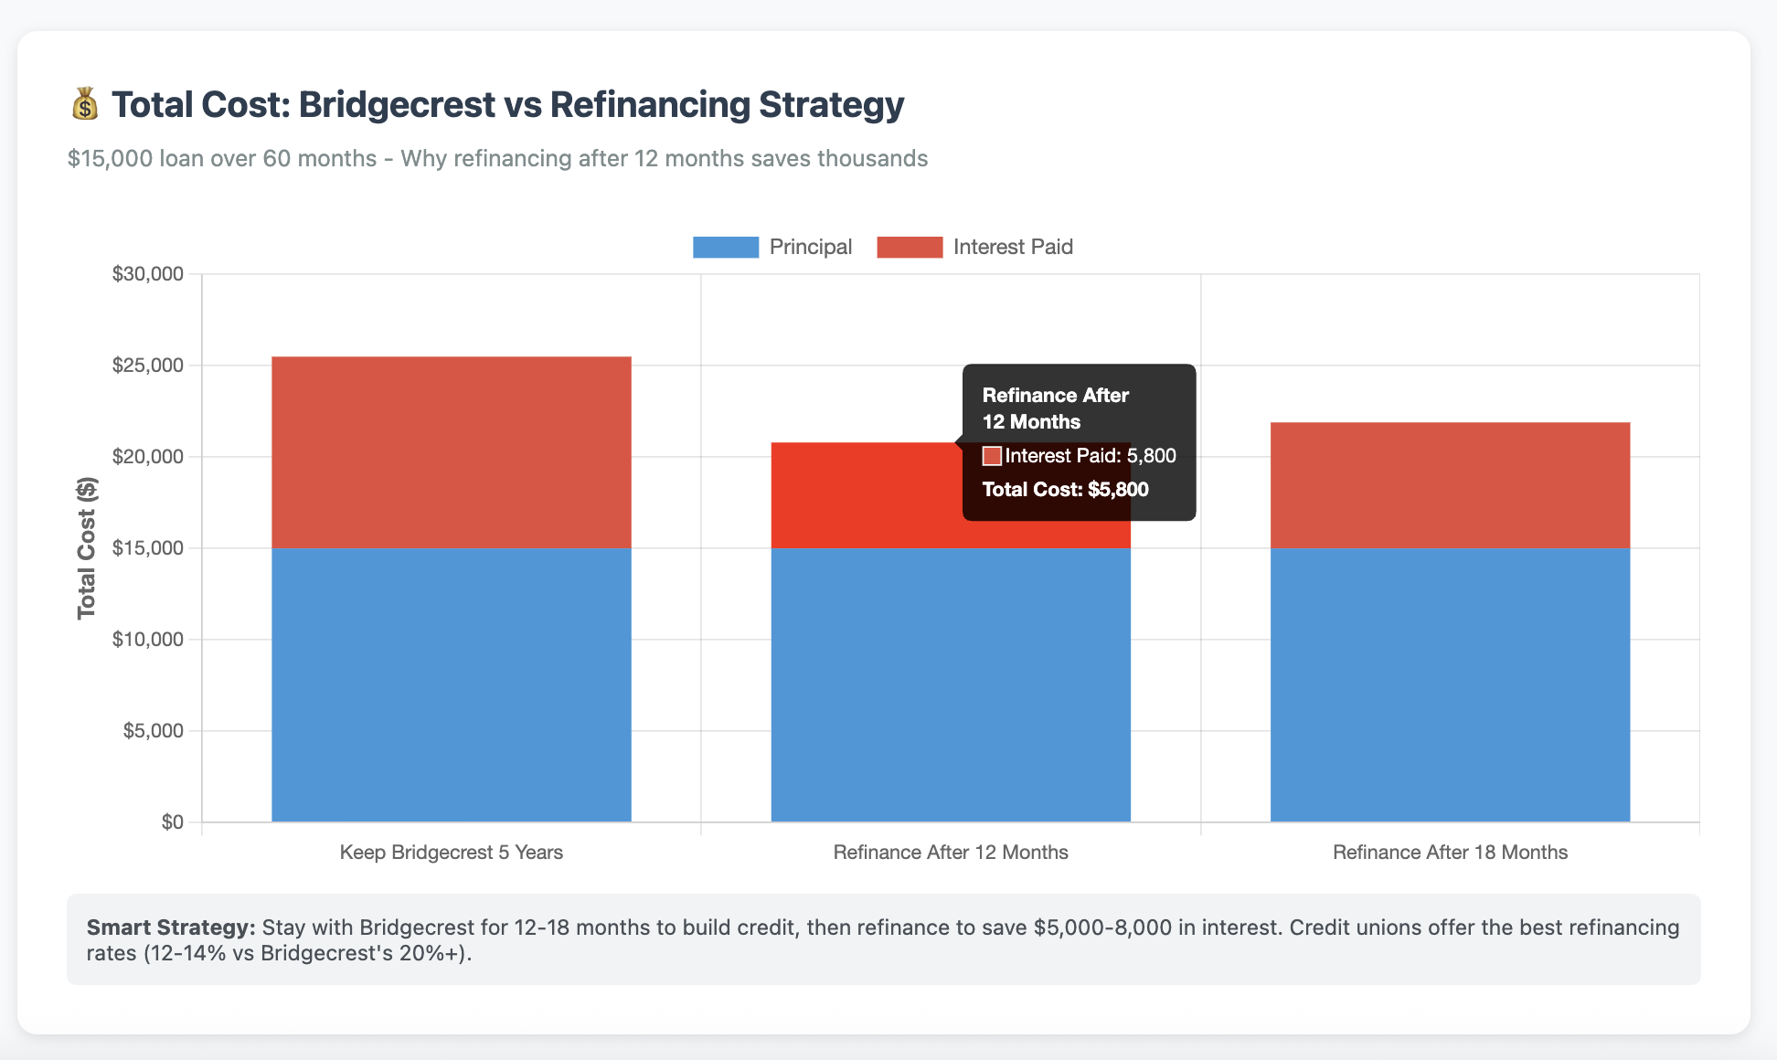The height and width of the screenshot is (1060, 1777).
Task: Click the money bag icon in title
Action: (x=85, y=104)
